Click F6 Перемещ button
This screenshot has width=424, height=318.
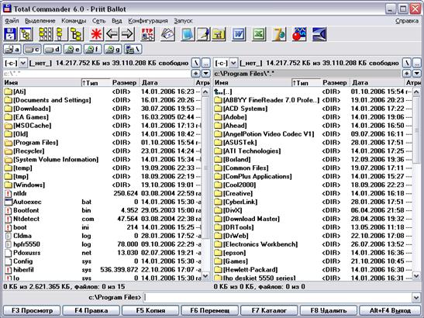[210, 310]
